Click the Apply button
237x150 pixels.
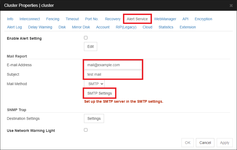pyautogui.click(x=225, y=143)
